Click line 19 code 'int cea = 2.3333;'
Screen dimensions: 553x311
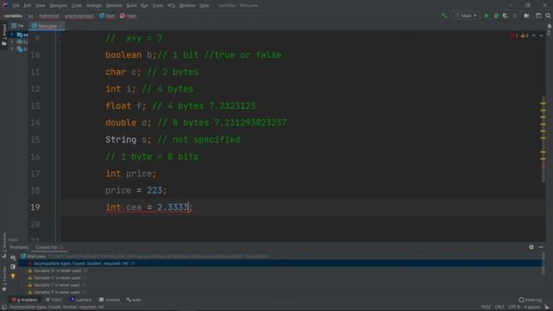point(149,207)
